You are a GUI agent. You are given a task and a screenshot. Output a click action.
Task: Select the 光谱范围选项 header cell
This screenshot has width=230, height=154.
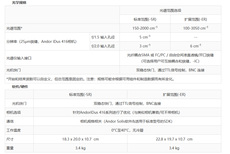170,10
